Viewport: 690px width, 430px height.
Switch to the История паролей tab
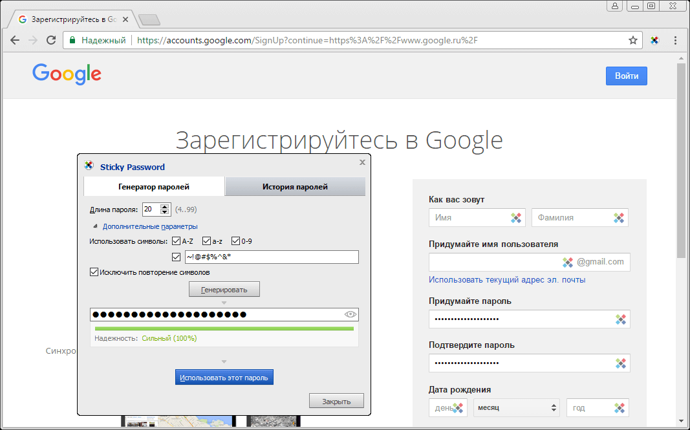[x=296, y=187]
